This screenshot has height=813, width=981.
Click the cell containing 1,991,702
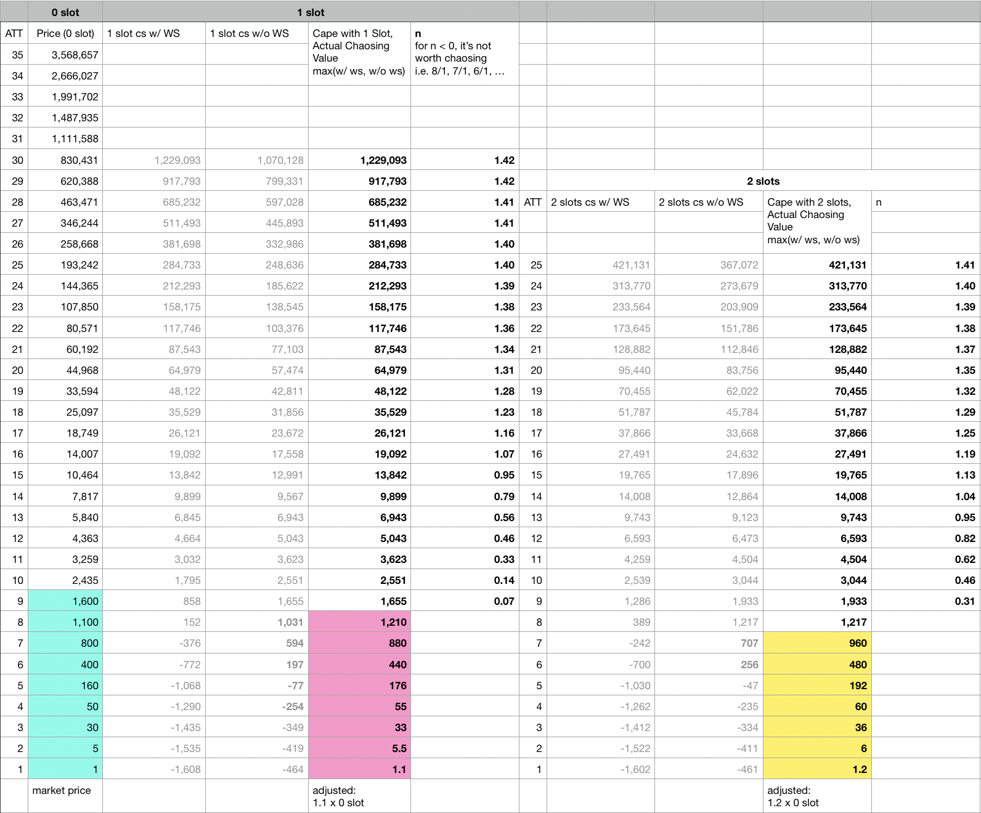(65, 97)
